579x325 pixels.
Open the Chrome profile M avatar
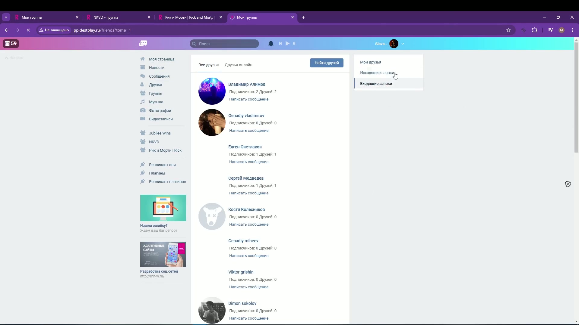coord(562,30)
